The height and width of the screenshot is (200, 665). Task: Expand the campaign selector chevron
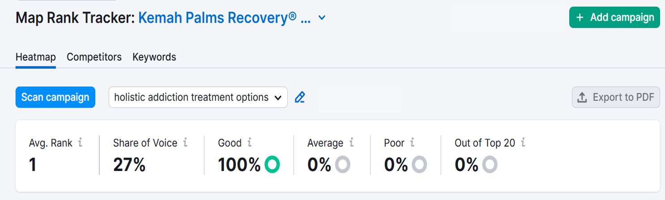(x=322, y=18)
